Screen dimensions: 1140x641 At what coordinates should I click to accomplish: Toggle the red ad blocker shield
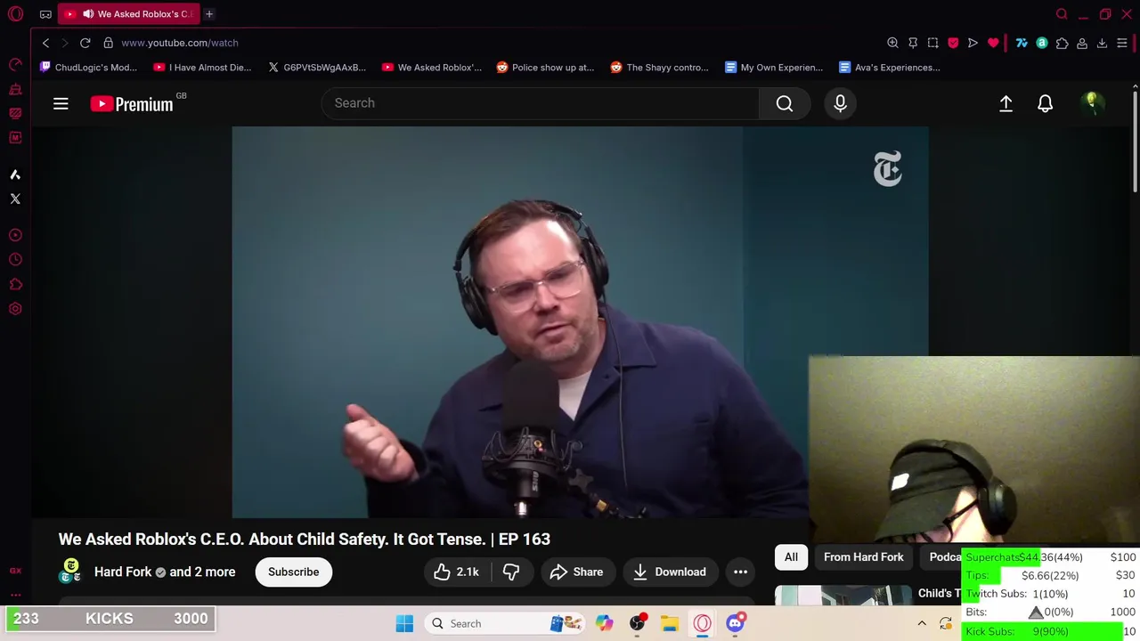click(953, 43)
